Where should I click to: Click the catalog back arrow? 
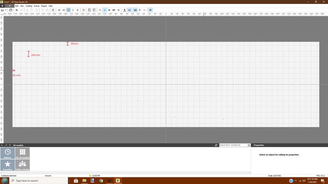point(2,145)
